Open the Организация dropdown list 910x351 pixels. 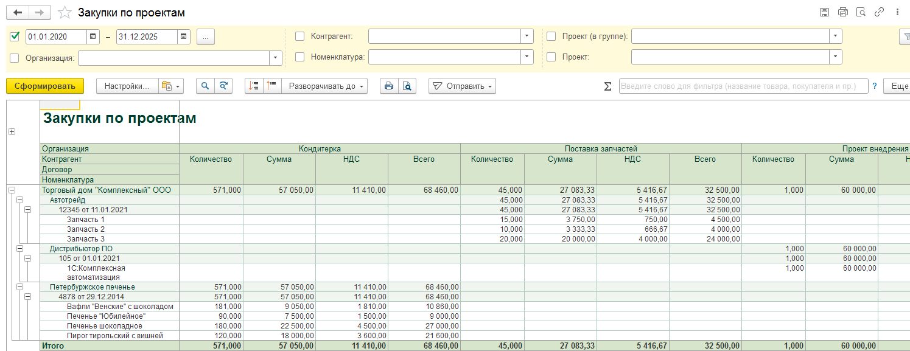tap(276, 58)
